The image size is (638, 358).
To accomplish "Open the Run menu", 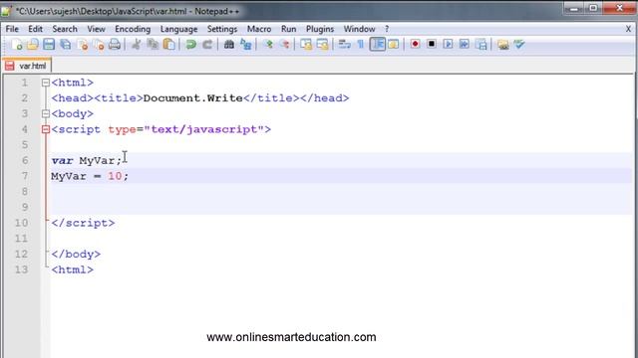I will (x=288, y=29).
